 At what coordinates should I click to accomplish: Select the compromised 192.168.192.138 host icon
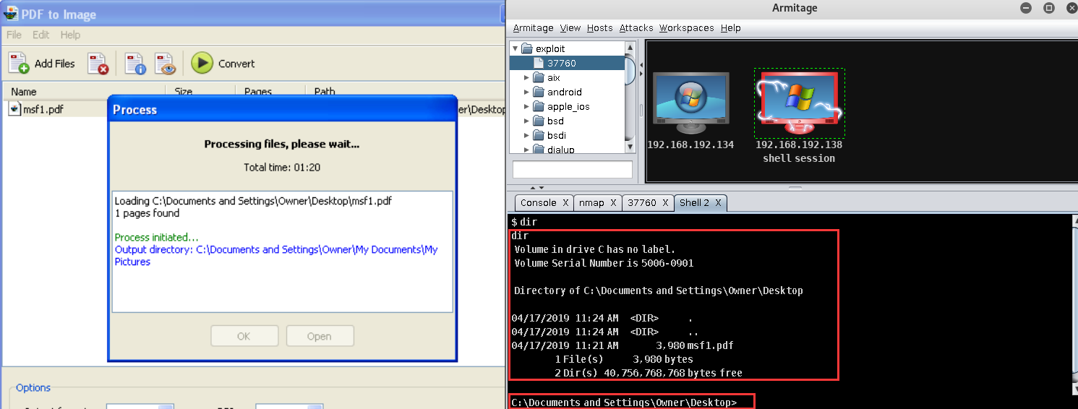pyautogui.click(x=799, y=103)
